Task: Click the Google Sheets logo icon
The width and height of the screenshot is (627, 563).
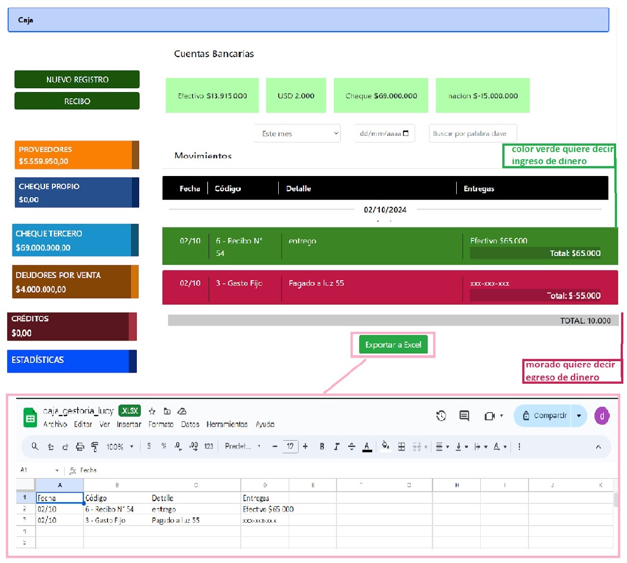Action: (30, 418)
